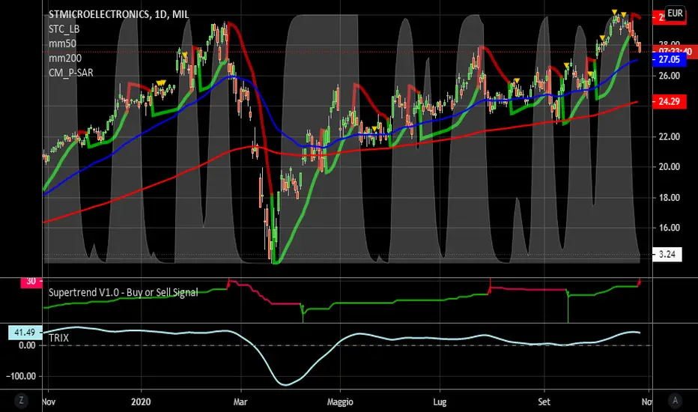Click the 22.00 price axis tick
This screenshot has width=698, height=412.
click(x=669, y=137)
